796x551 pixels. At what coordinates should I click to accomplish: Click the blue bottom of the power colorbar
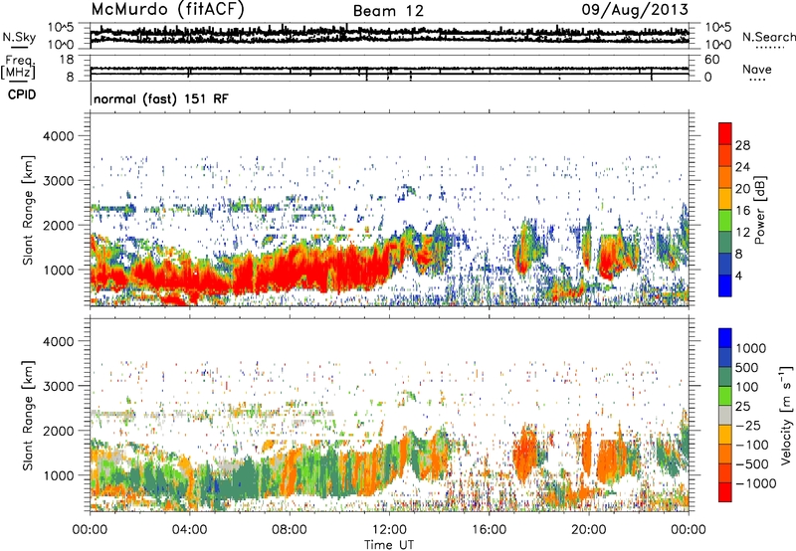(x=725, y=285)
